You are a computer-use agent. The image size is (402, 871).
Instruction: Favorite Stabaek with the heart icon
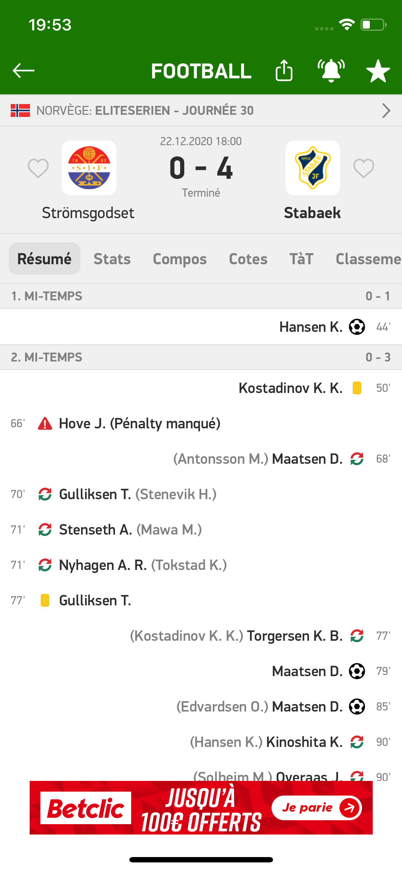(364, 168)
